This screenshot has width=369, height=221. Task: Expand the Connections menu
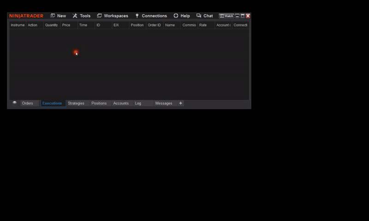pos(151,16)
